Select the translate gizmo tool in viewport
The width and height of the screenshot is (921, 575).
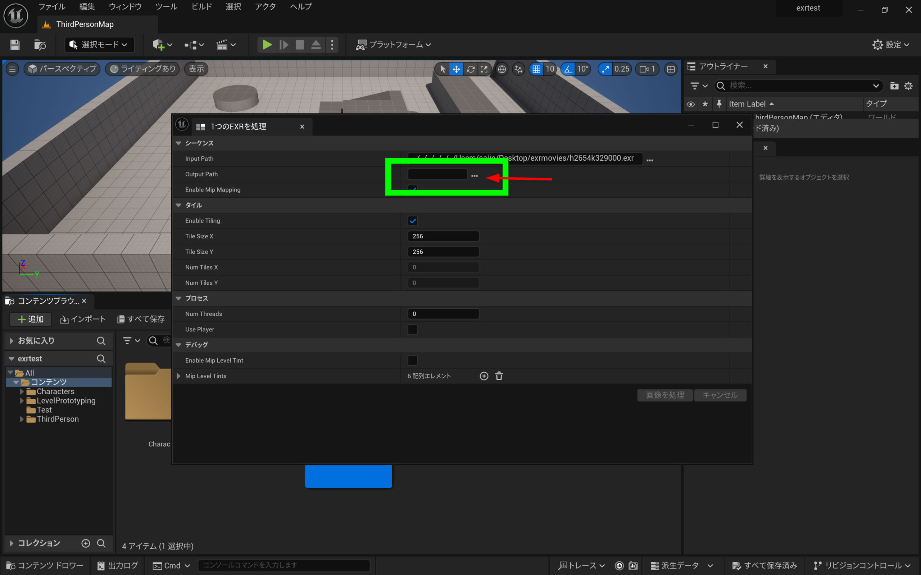[x=456, y=69]
